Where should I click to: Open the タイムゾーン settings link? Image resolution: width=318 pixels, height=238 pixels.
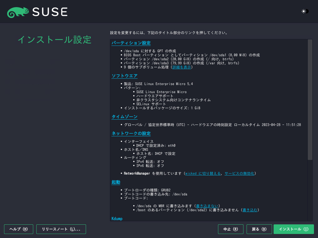[x=125, y=117]
